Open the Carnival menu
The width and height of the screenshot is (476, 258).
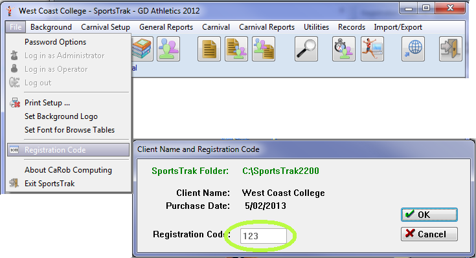[216, 27]
